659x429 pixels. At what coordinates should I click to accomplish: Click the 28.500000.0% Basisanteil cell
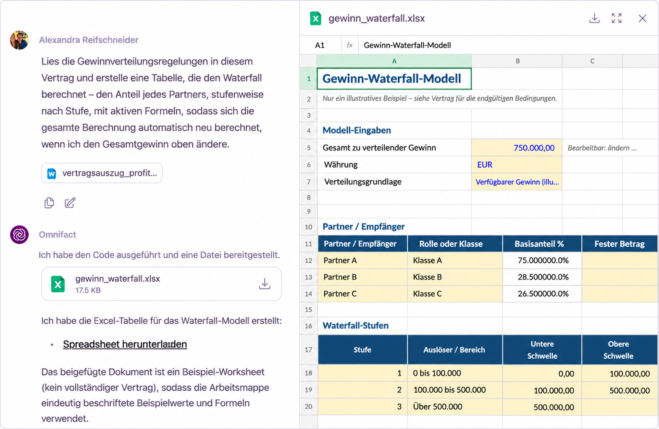[x=542, y=277]
